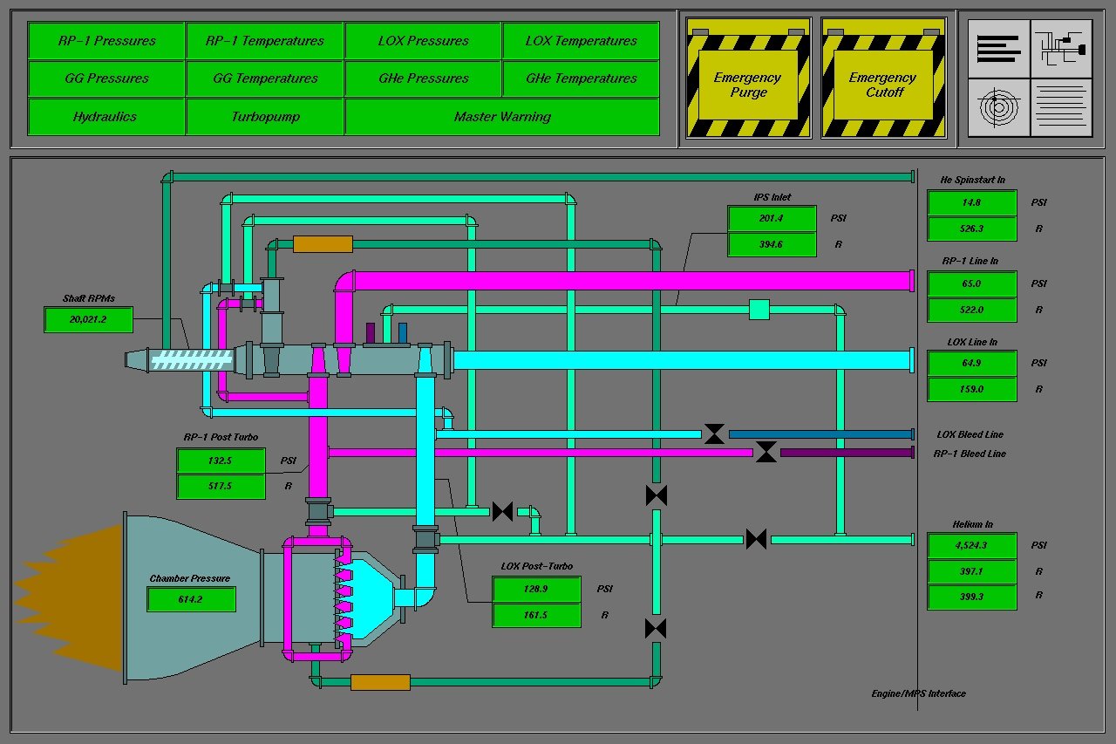This screenshot has width=1116, height=744.
Task: Open the concentric target view icon
Action: pyautogui.click(x=999, y=107)
